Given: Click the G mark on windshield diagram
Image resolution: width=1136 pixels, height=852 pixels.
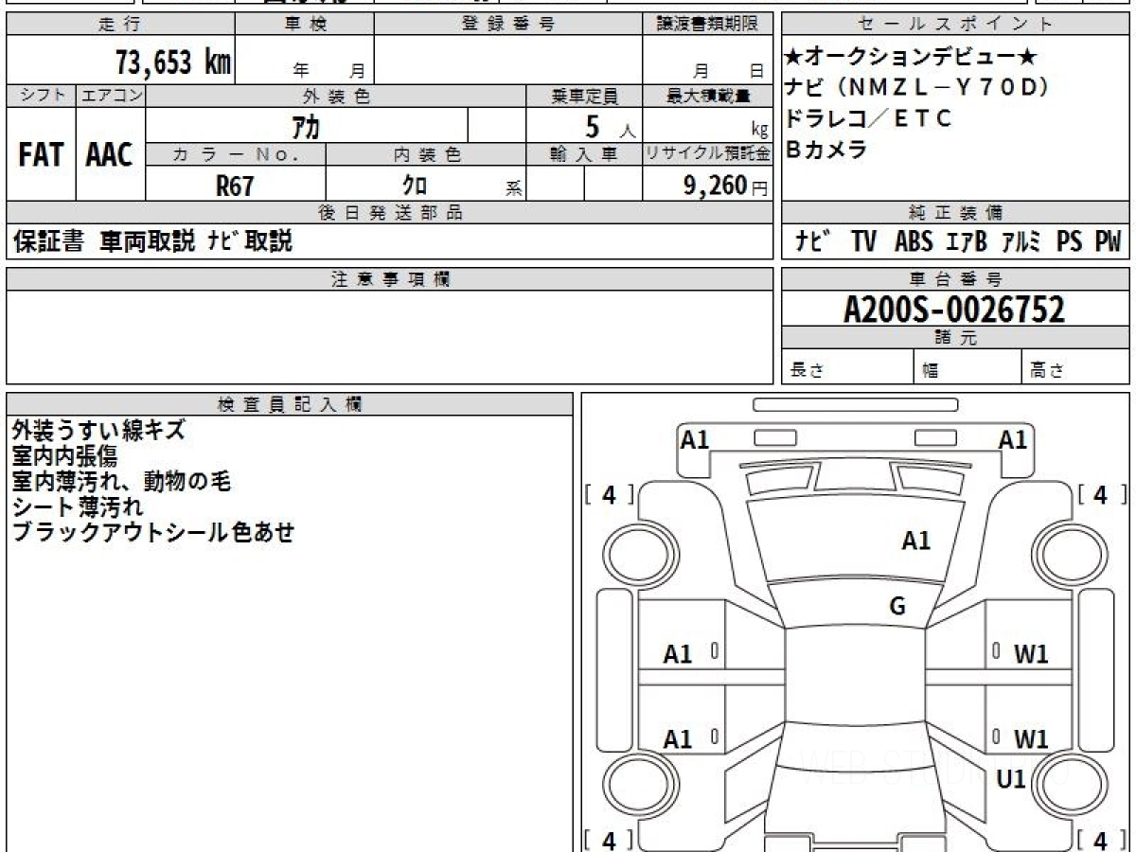Looking at the screenshot, I should 897,607.
